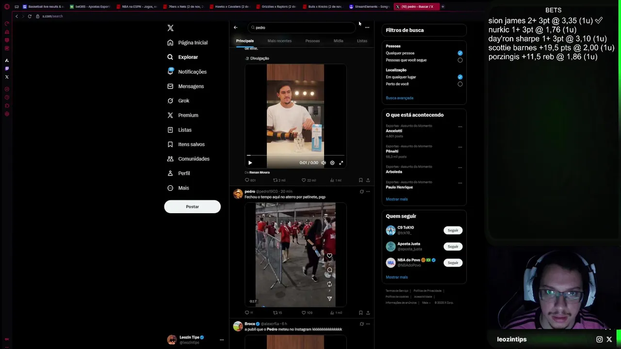Click the Postar button
Viewport: 621px width, 349px height.
pyautogui.click(x=192, y=206)
